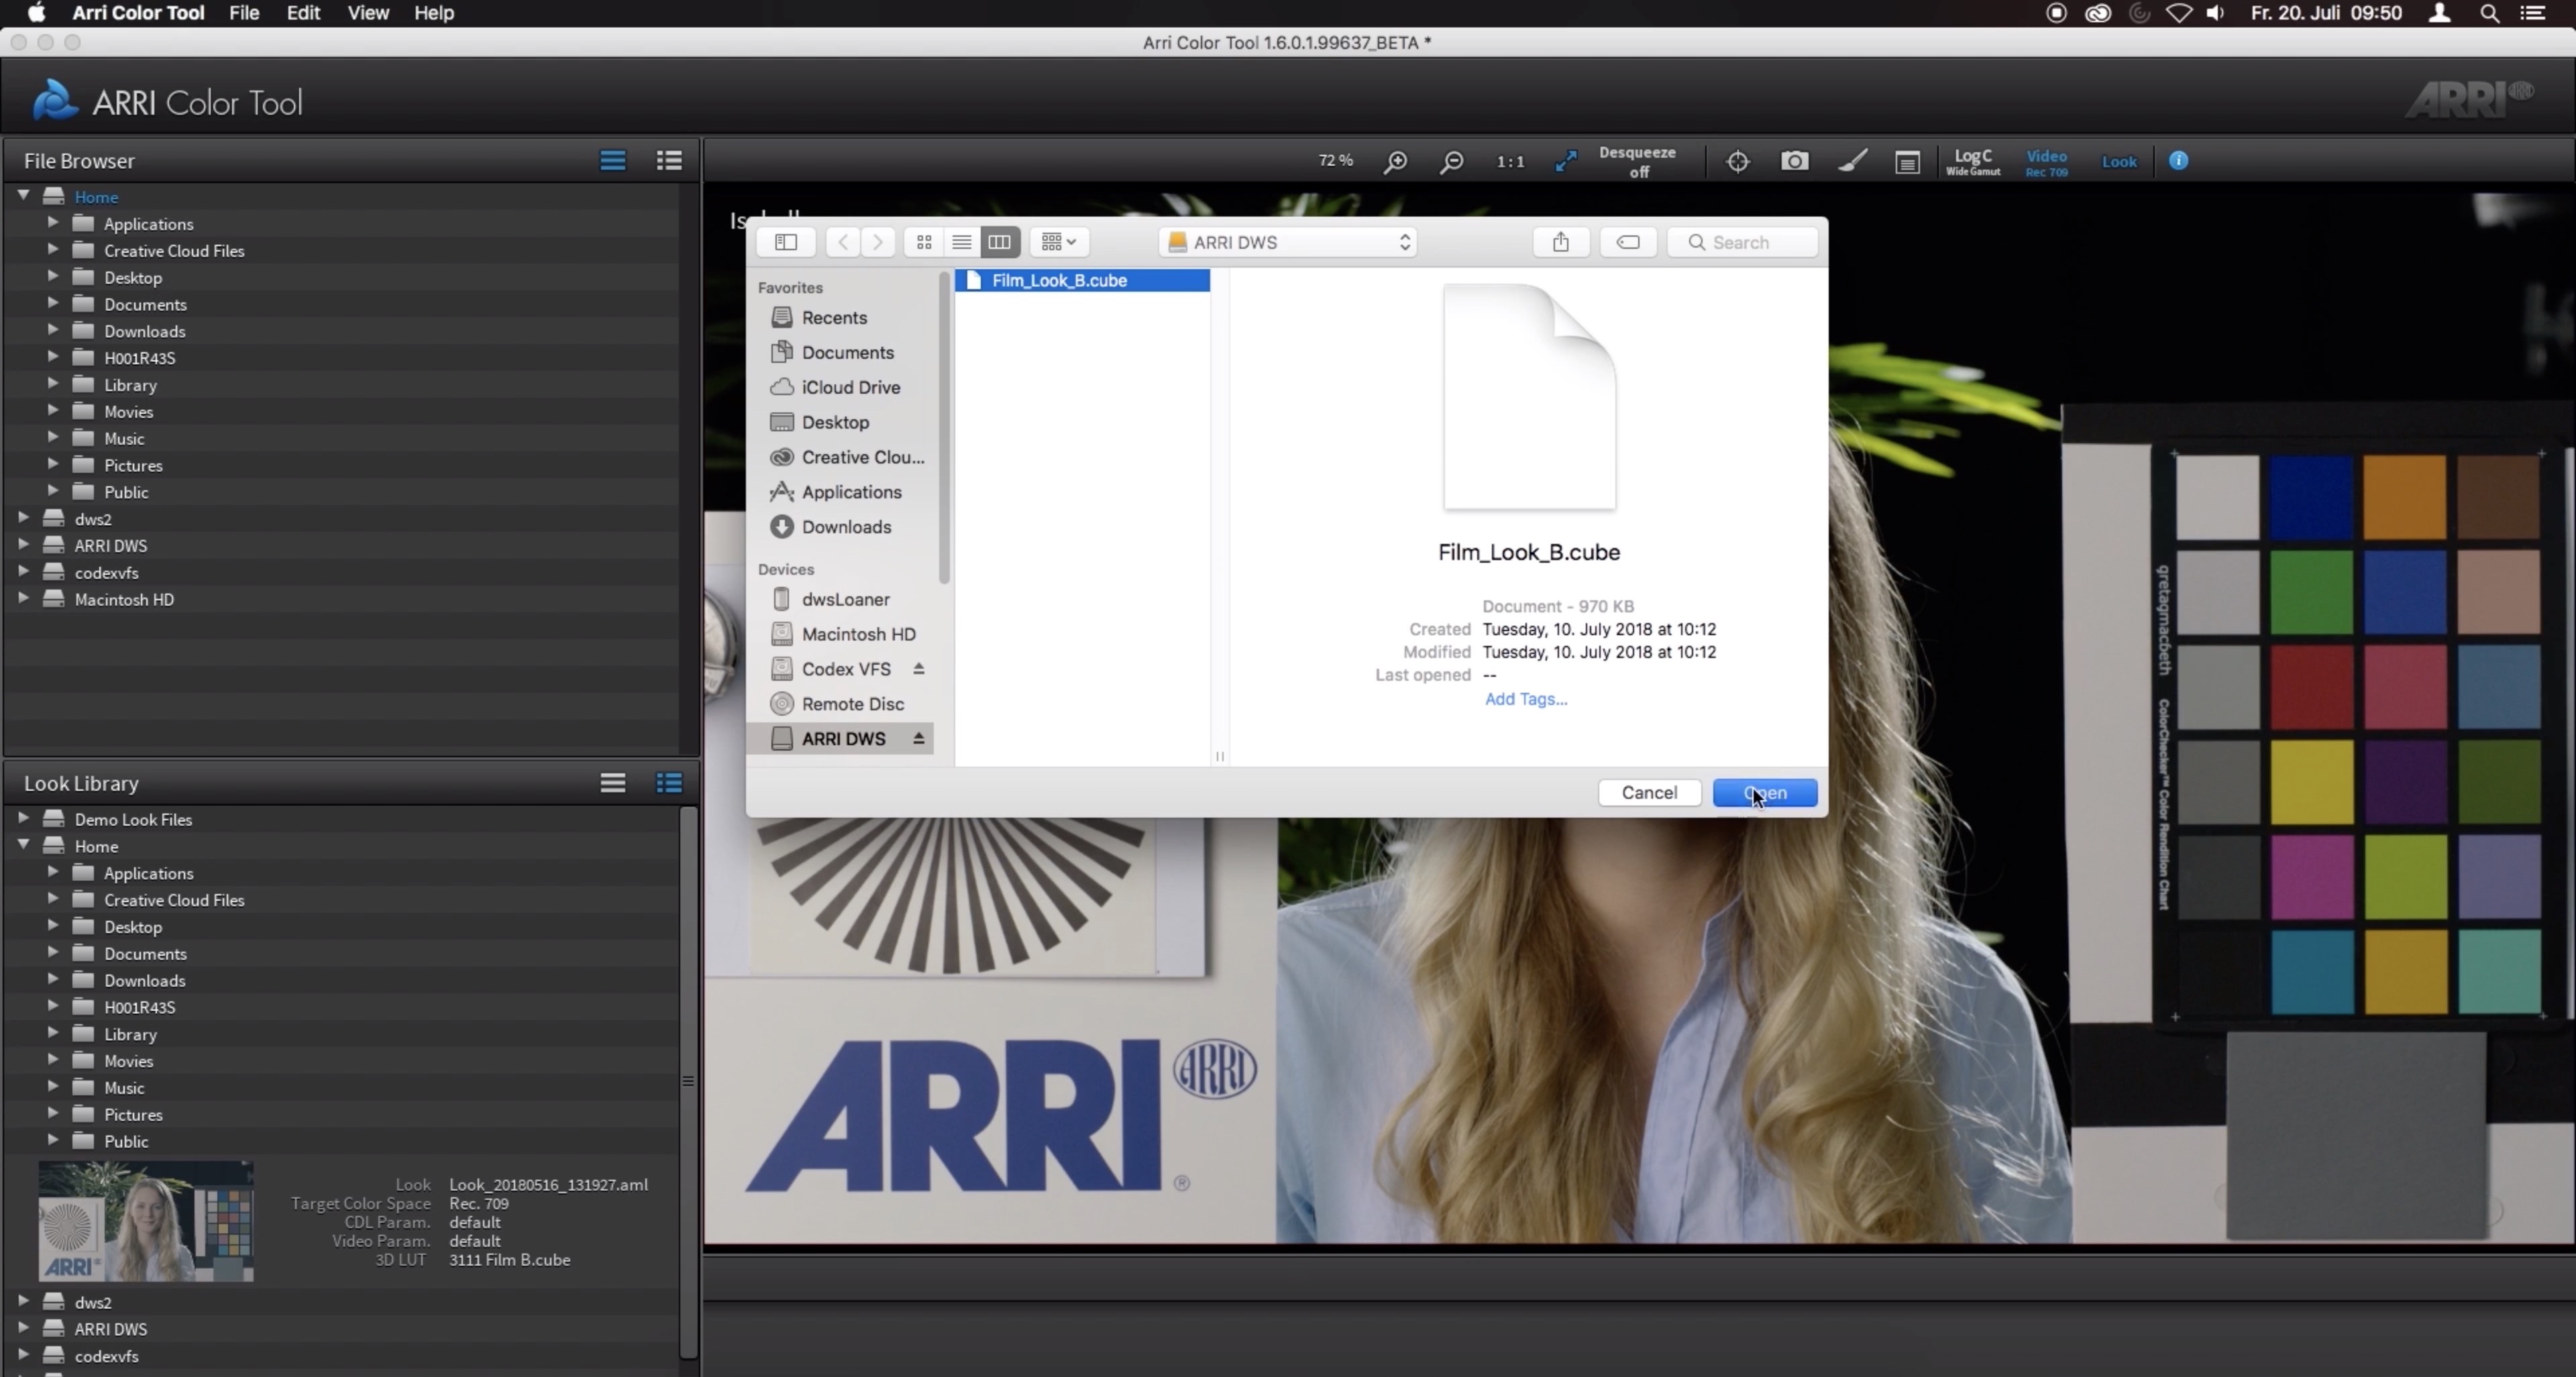Collapse the Home folder in File Browser
The image size is (2576, 1377).
tap(23, 196)
